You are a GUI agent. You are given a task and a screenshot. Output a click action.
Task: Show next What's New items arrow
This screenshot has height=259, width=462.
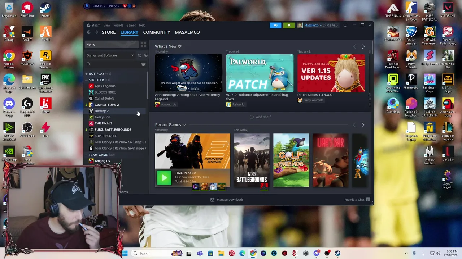[363, 46]
